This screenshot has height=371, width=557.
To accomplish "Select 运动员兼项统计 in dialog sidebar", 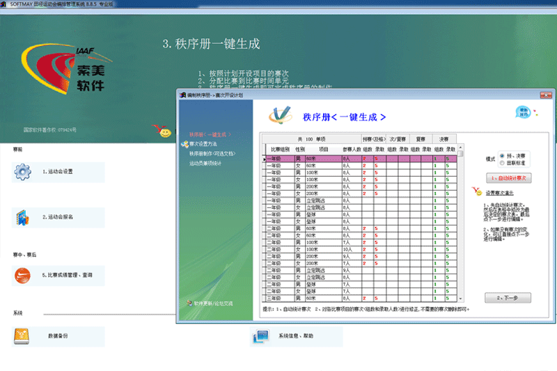I will (205, 164).
